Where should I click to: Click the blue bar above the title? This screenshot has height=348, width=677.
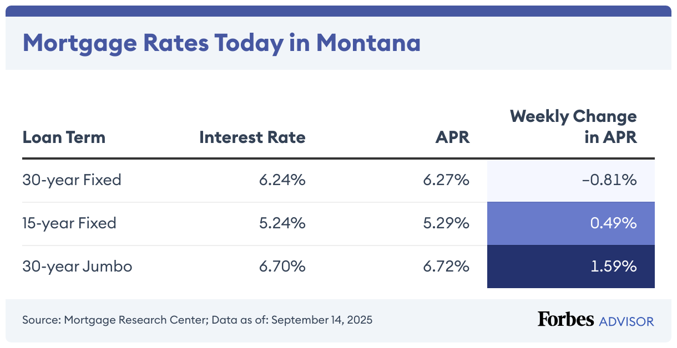tap(338, 11)
